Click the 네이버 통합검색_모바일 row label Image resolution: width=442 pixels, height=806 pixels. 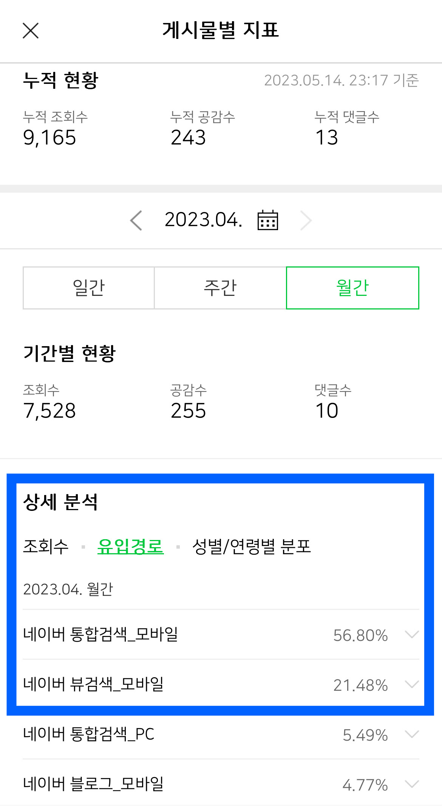click(100, 634)
